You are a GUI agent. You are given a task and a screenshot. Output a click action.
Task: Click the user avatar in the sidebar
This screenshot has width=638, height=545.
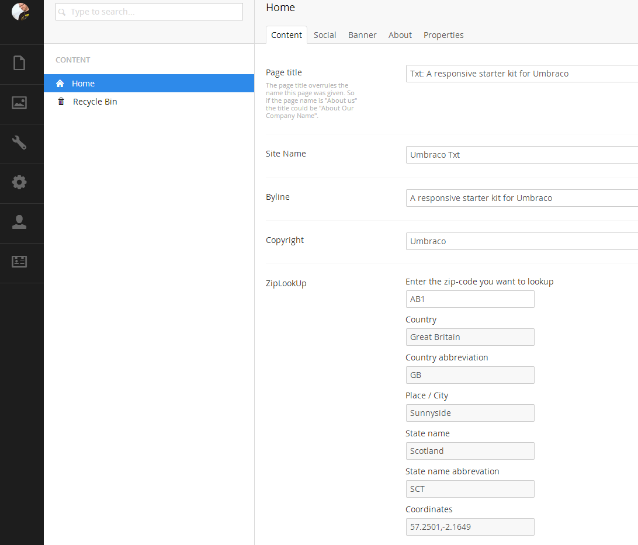[20, 12]
